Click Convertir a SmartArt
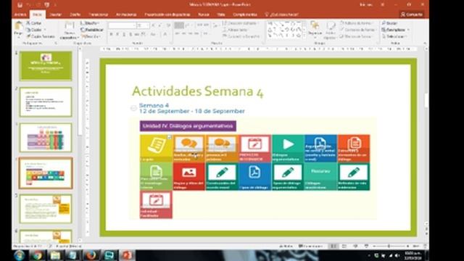This screenshot has width=464, height=261. pyautogui.click(x=241, y=36)
